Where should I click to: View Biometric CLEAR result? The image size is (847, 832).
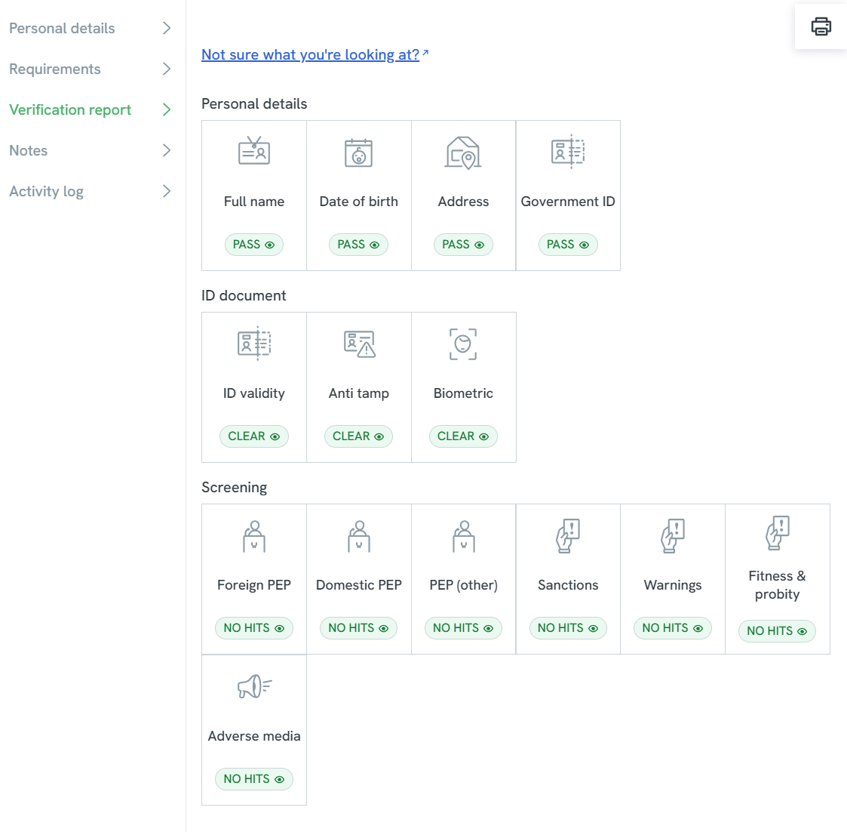(x=463, y=436)
